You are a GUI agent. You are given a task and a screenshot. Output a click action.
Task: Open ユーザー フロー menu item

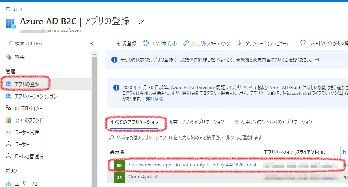[28, 184]
